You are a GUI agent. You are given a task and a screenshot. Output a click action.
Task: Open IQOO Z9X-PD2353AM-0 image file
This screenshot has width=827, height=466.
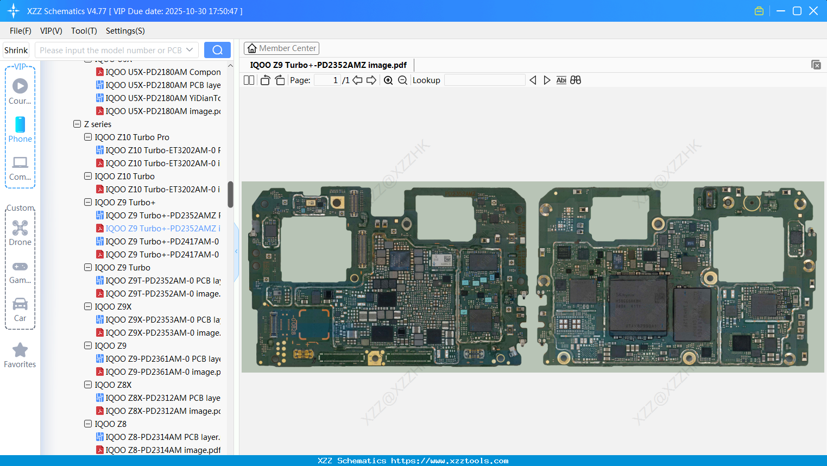click(x=159, y=332)
